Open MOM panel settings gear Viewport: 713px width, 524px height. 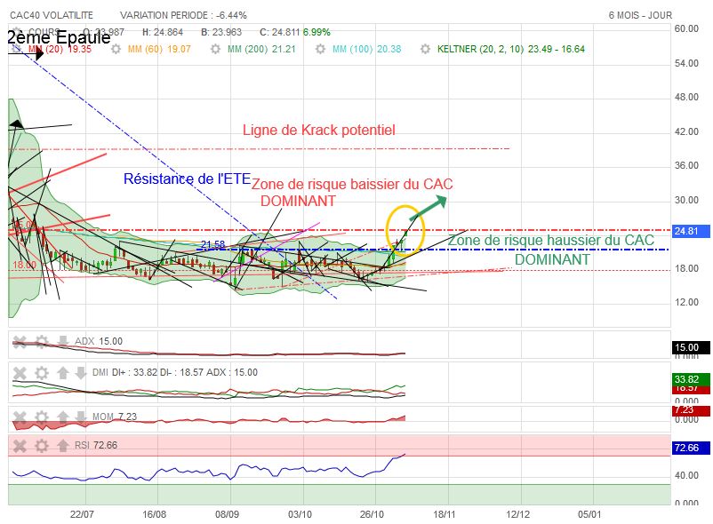pos(42,417)
